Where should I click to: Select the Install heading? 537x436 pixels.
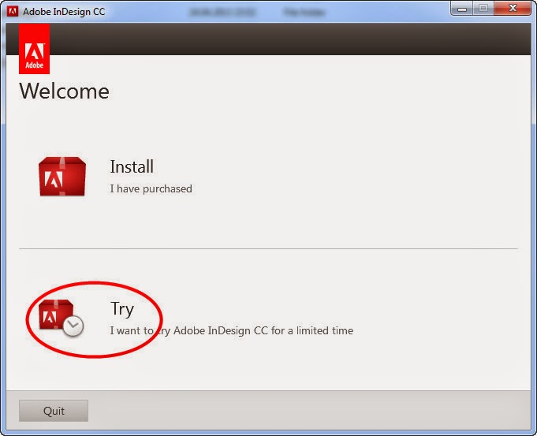click(x=132, y=167)
